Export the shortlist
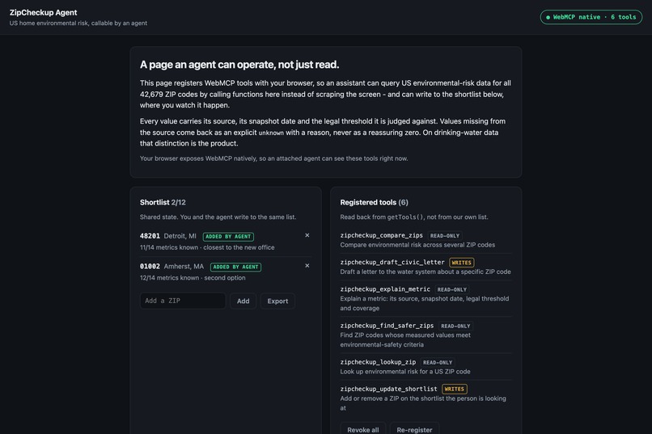 (277, 301)
